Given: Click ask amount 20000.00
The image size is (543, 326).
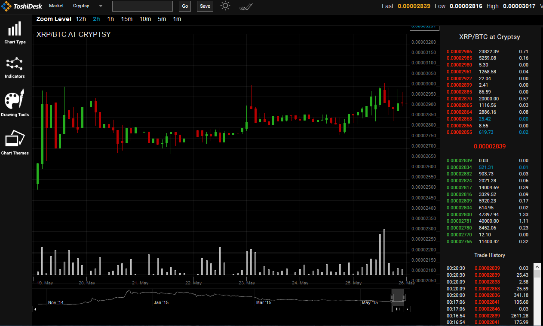Looking at the screenshot, I should (489, 99).
